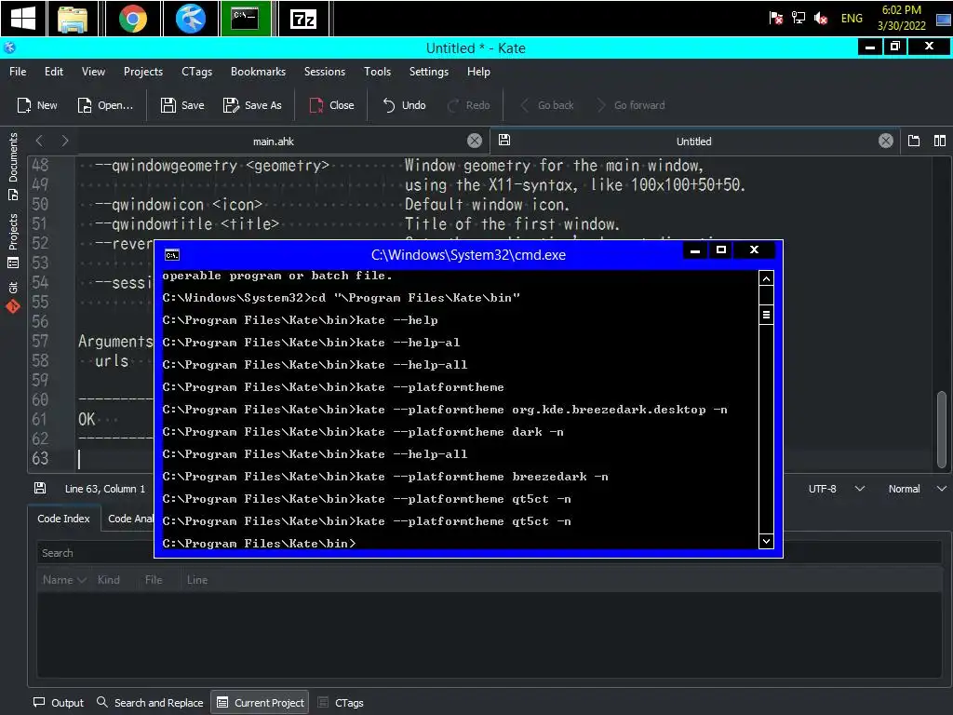Click the muted volume tray icon

coord(821,19)
